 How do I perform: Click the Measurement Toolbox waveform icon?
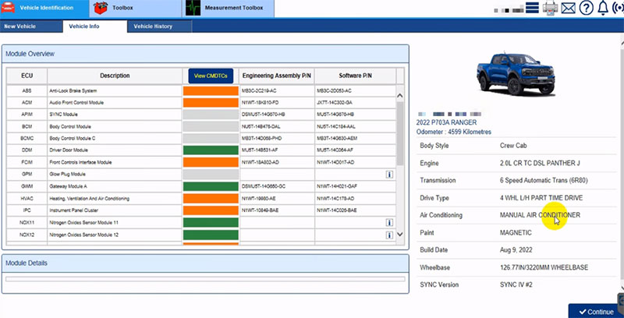pos(193,9)
